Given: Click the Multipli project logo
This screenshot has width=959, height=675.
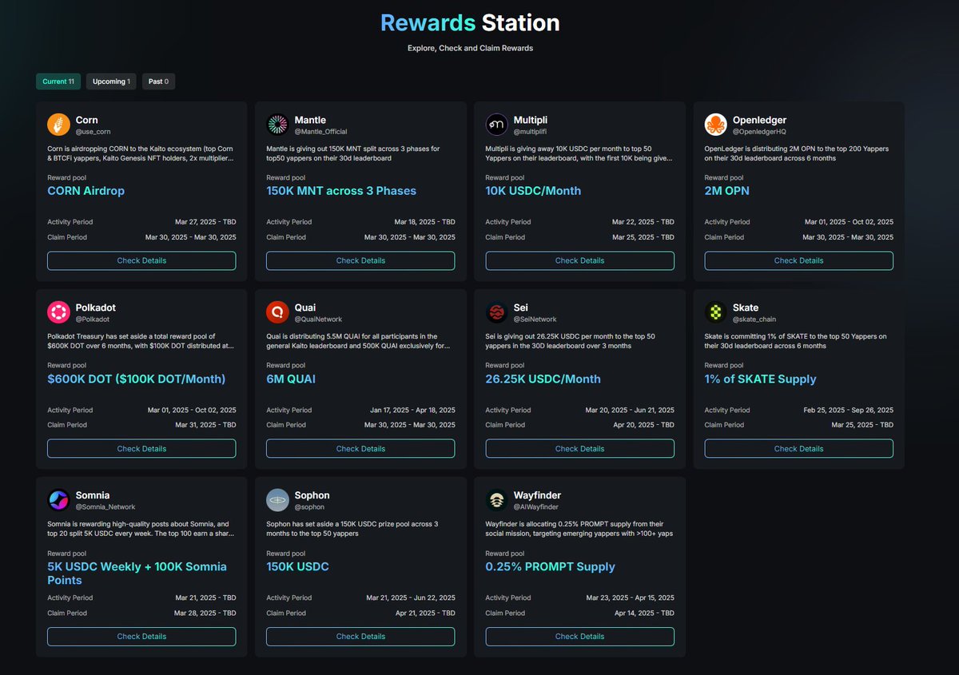Looking at the screenshot, I should (x=495, y=125).
